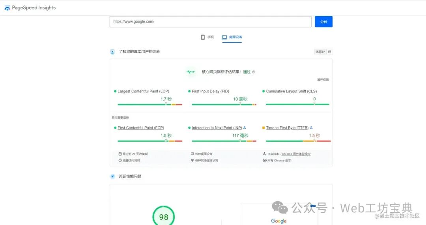This screenshot has height=225, width=426.
Task: Click the INP distribution bar
Action: pos(224,141)
